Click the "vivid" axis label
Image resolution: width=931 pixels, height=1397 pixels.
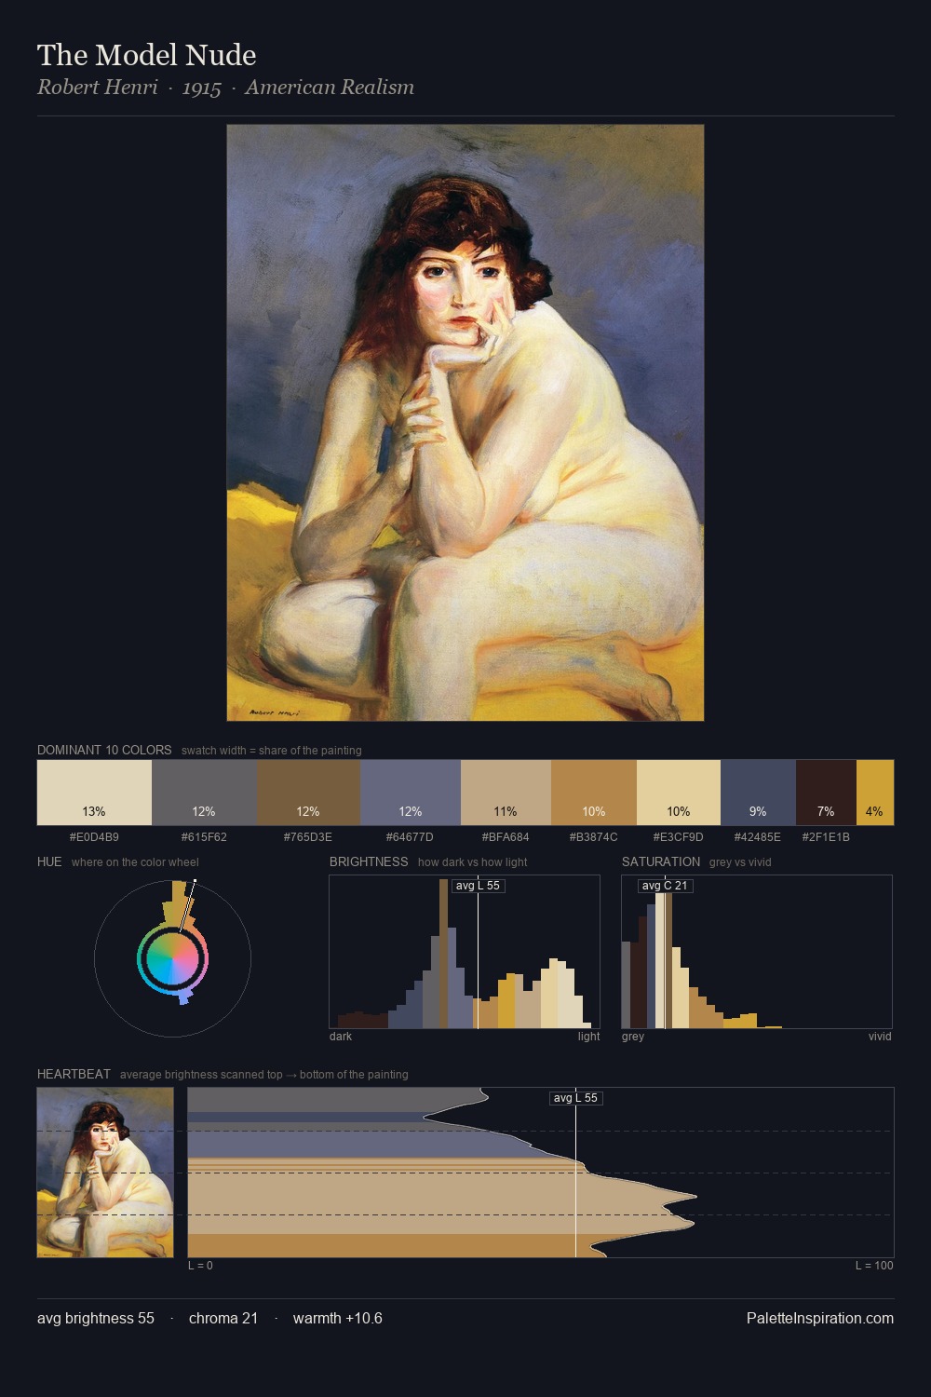[880, 1037]
